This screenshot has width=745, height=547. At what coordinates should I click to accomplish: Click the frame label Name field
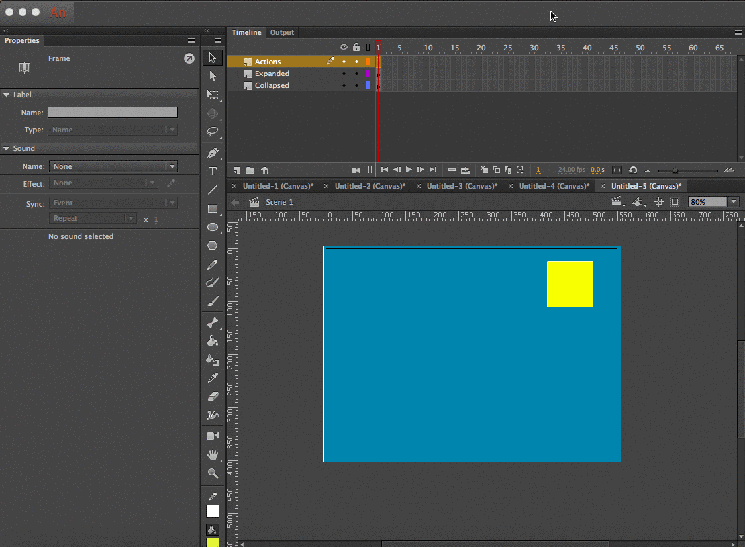pyautogui.click(x=113, y=113)
